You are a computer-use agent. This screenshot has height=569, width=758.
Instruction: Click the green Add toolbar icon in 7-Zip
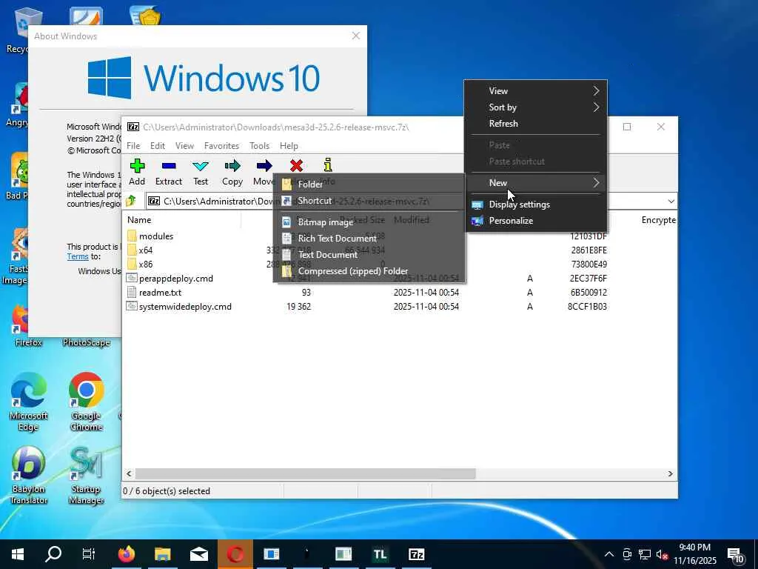tap(137, 166)
